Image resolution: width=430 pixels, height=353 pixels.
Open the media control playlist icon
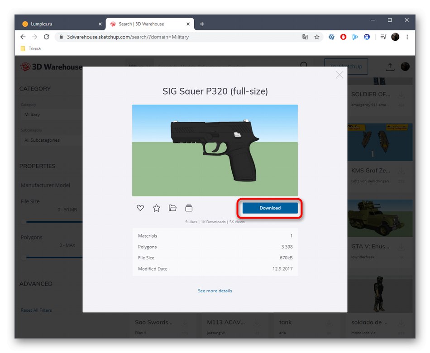tap(383, 37)
